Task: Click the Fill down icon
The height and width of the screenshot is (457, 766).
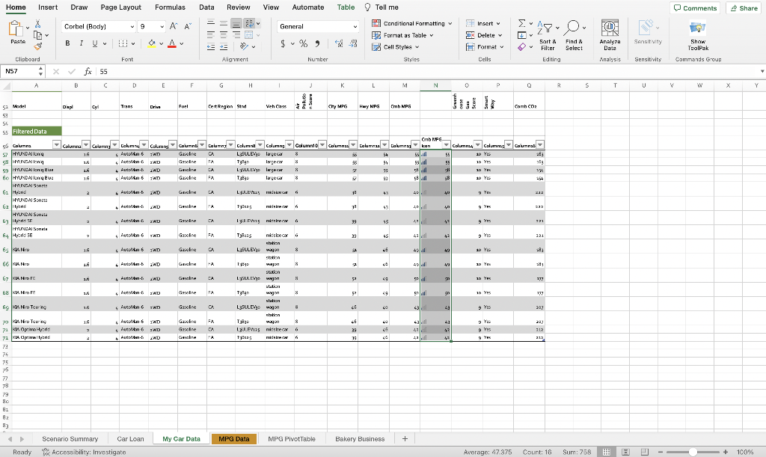Action: click(521, 35)
